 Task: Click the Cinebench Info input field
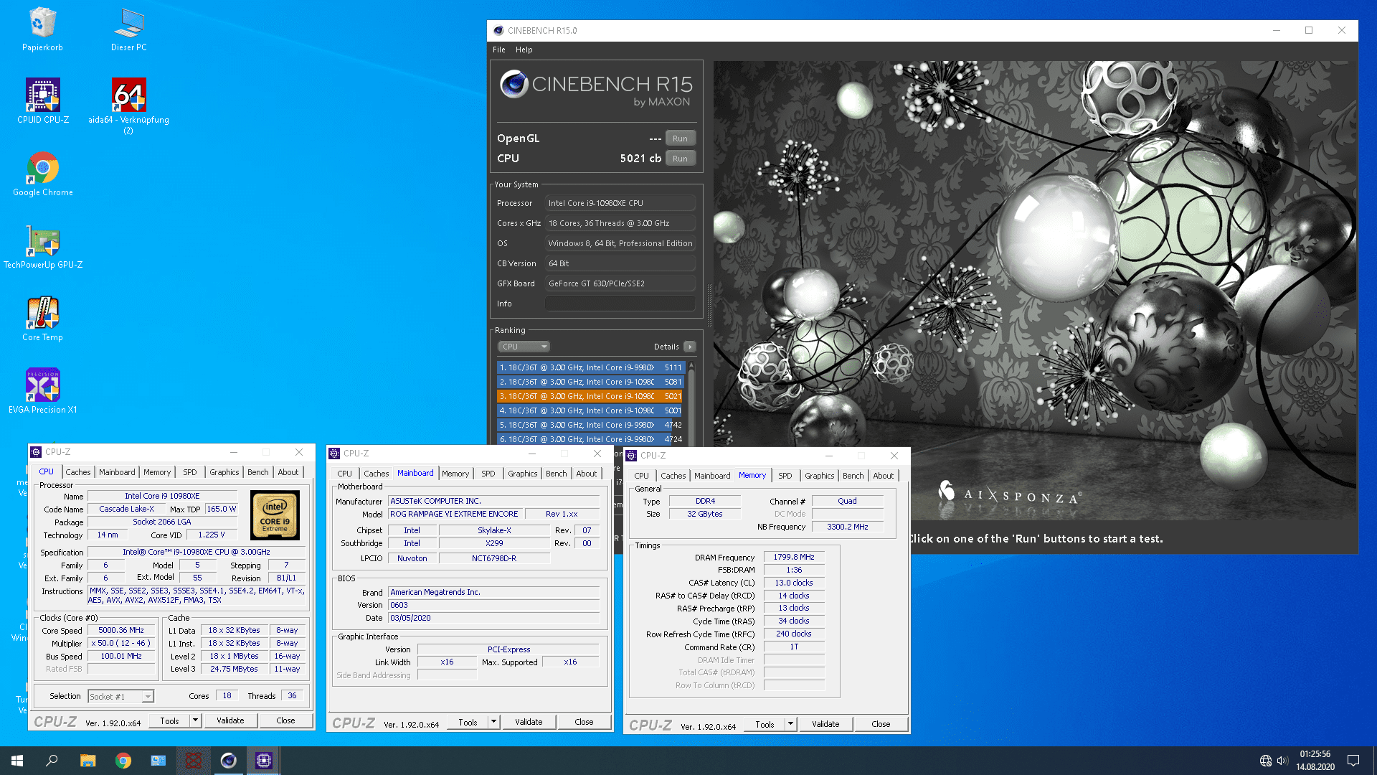coord(620,304)
